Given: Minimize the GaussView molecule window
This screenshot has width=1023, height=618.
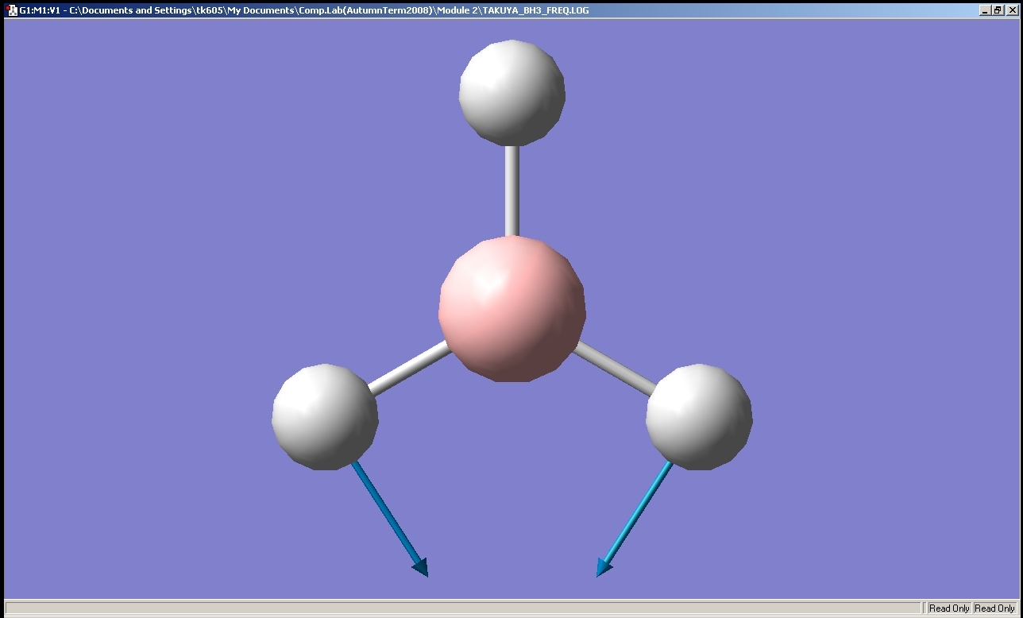Looking at the screenshot, I should pyautogui.click(x=986, y=10).
